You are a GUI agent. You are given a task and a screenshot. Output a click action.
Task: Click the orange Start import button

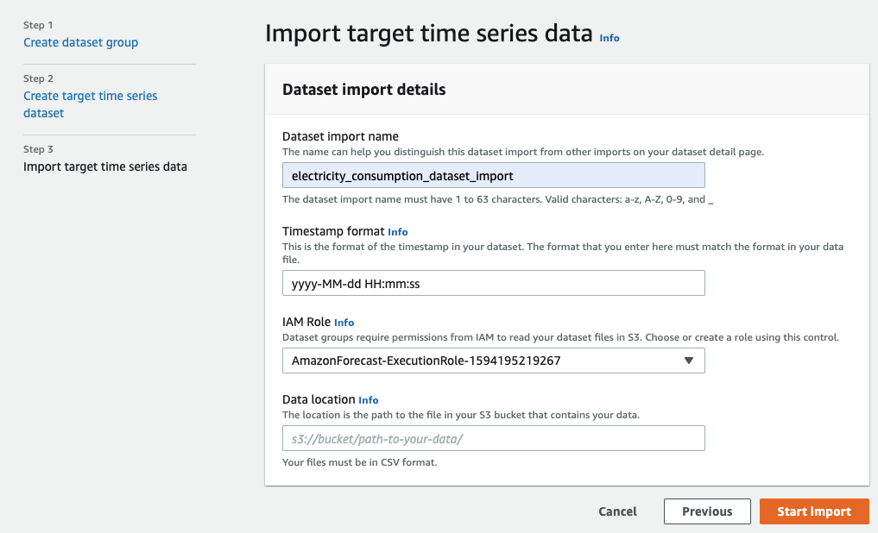(814, 511)
